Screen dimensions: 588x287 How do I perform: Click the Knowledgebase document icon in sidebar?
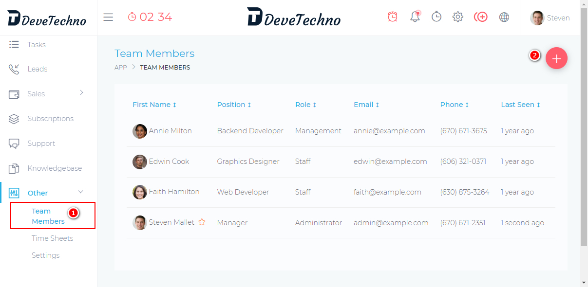tap(14, 168)
